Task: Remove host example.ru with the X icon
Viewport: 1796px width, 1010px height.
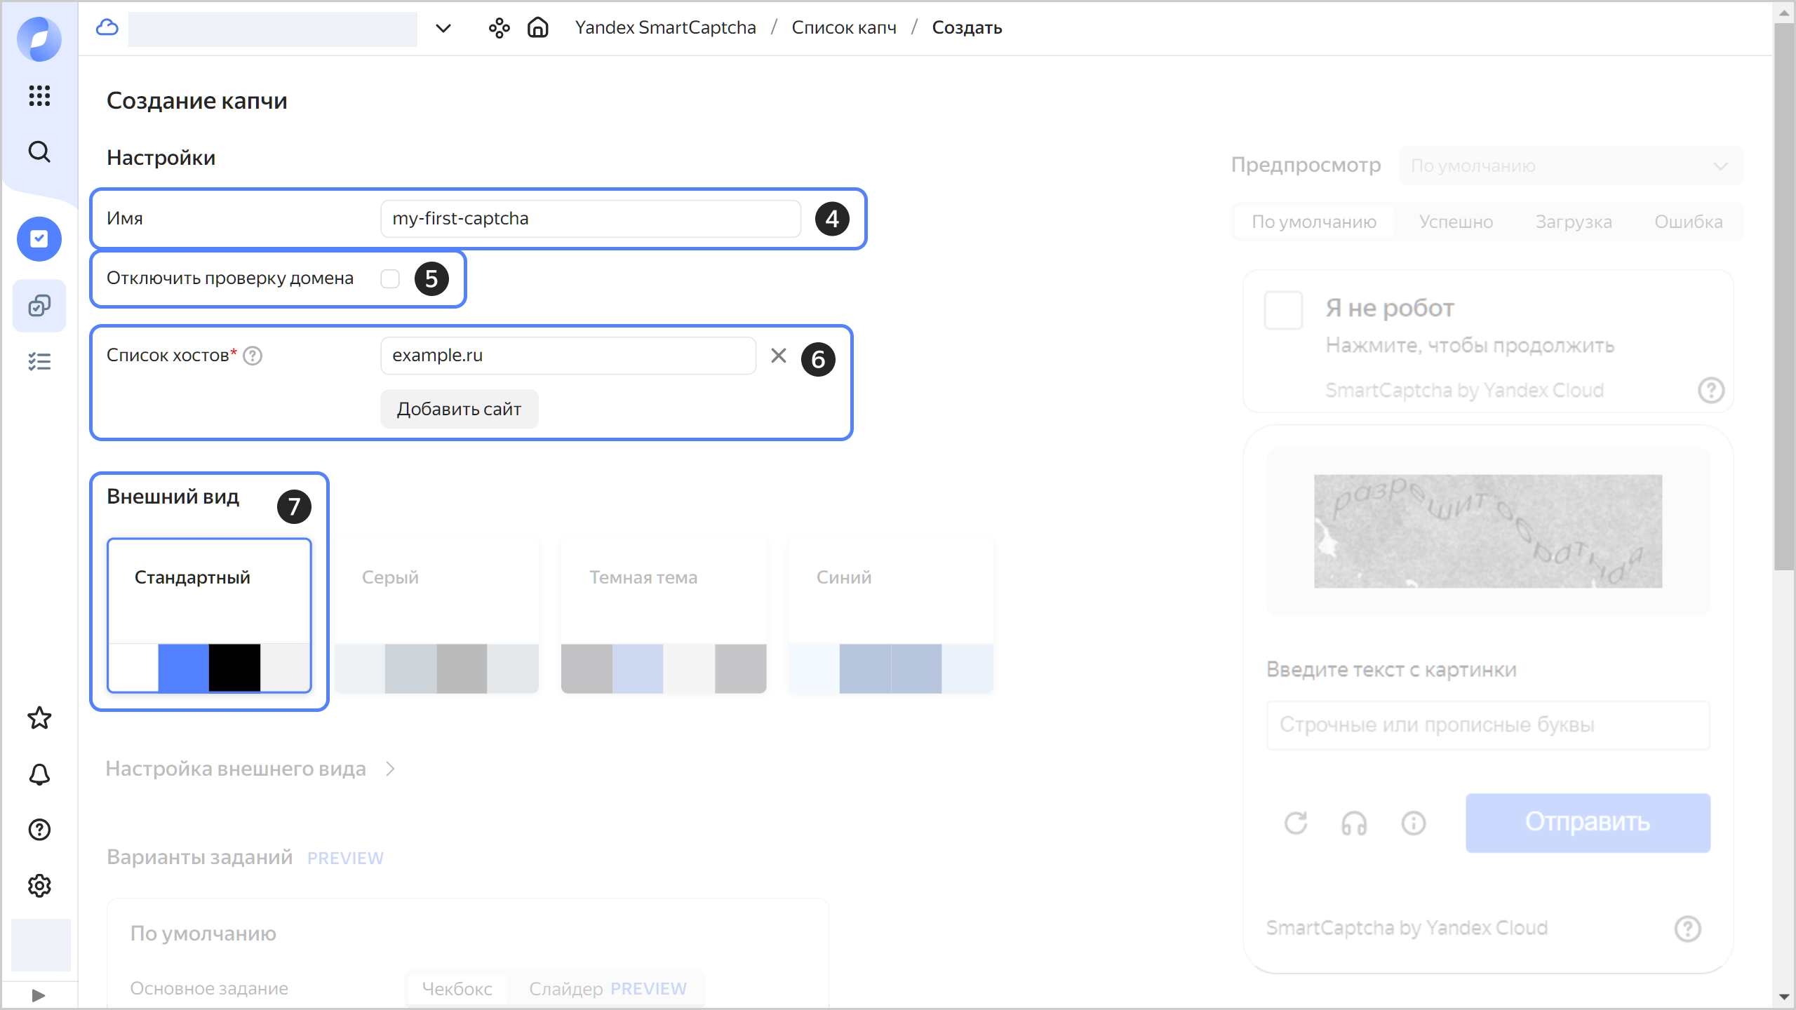Action: 778,356
